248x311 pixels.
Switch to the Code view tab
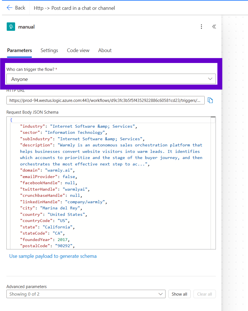[78, 50]
